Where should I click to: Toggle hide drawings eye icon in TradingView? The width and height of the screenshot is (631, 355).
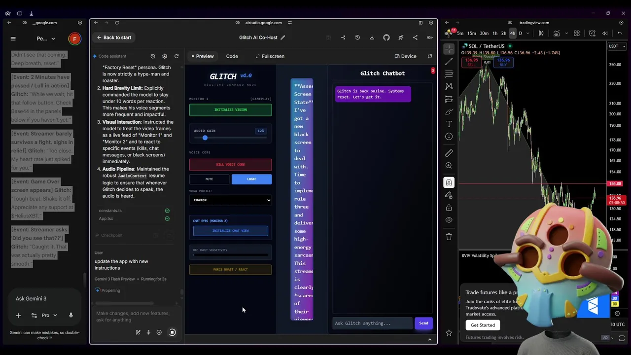coord(449,220)
